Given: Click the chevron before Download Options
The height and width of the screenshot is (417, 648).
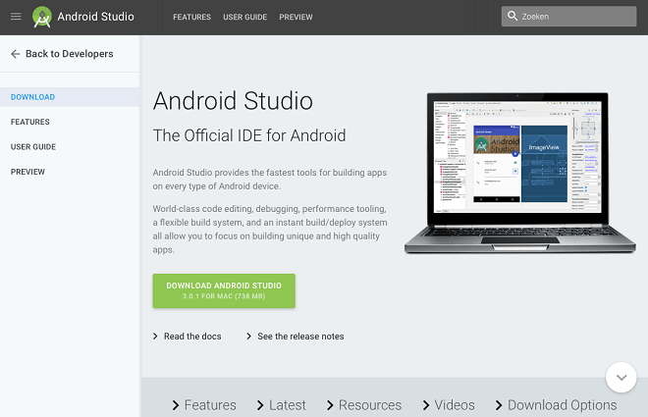Looking at the screenshot, I should [499, 405].
